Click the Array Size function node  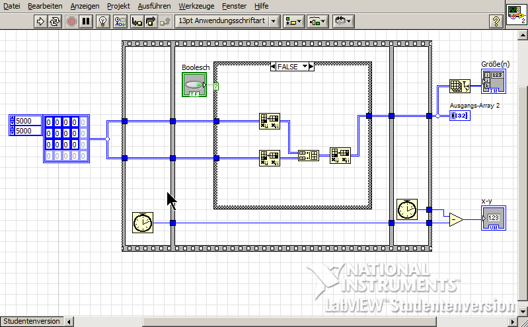click(x=459, y=87)
